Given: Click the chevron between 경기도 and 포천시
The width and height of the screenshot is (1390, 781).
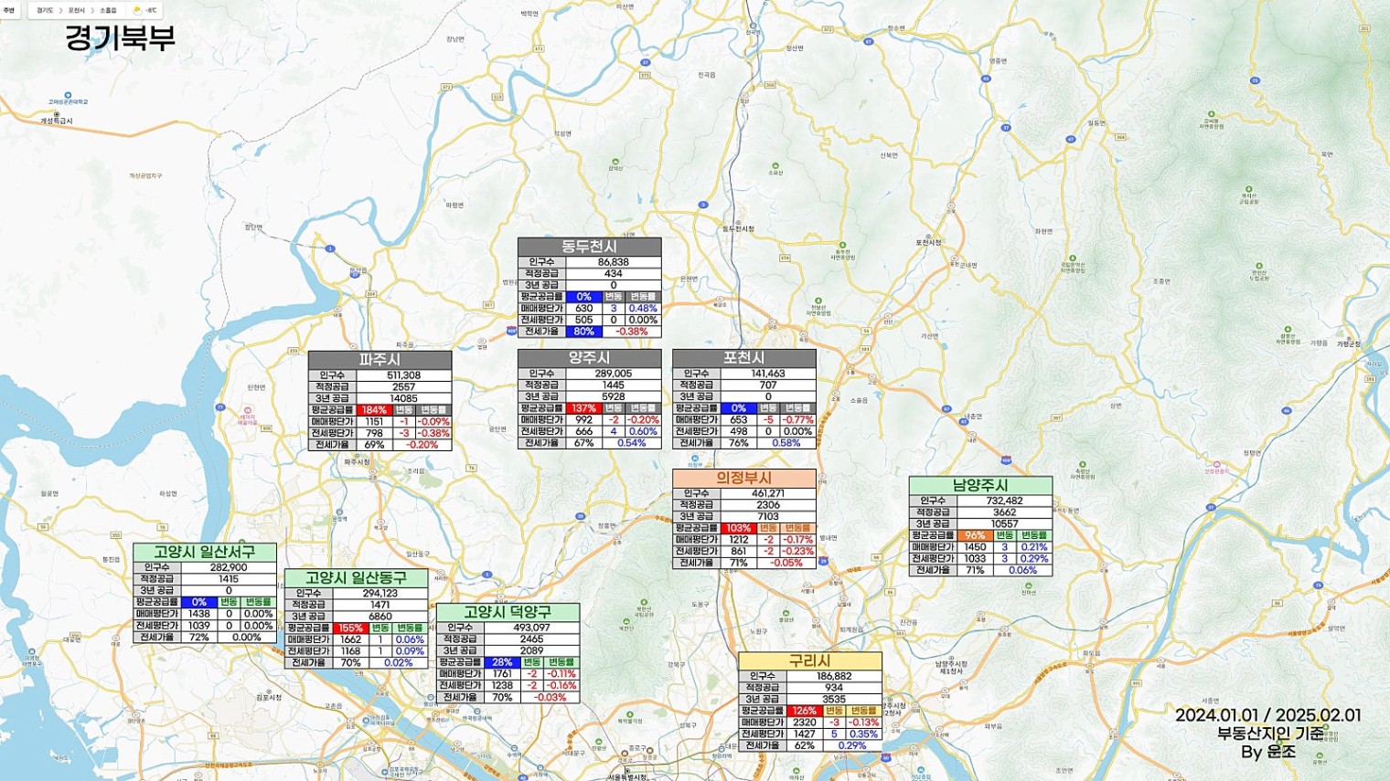Looking at the screenshot, I should pos(60,10).
